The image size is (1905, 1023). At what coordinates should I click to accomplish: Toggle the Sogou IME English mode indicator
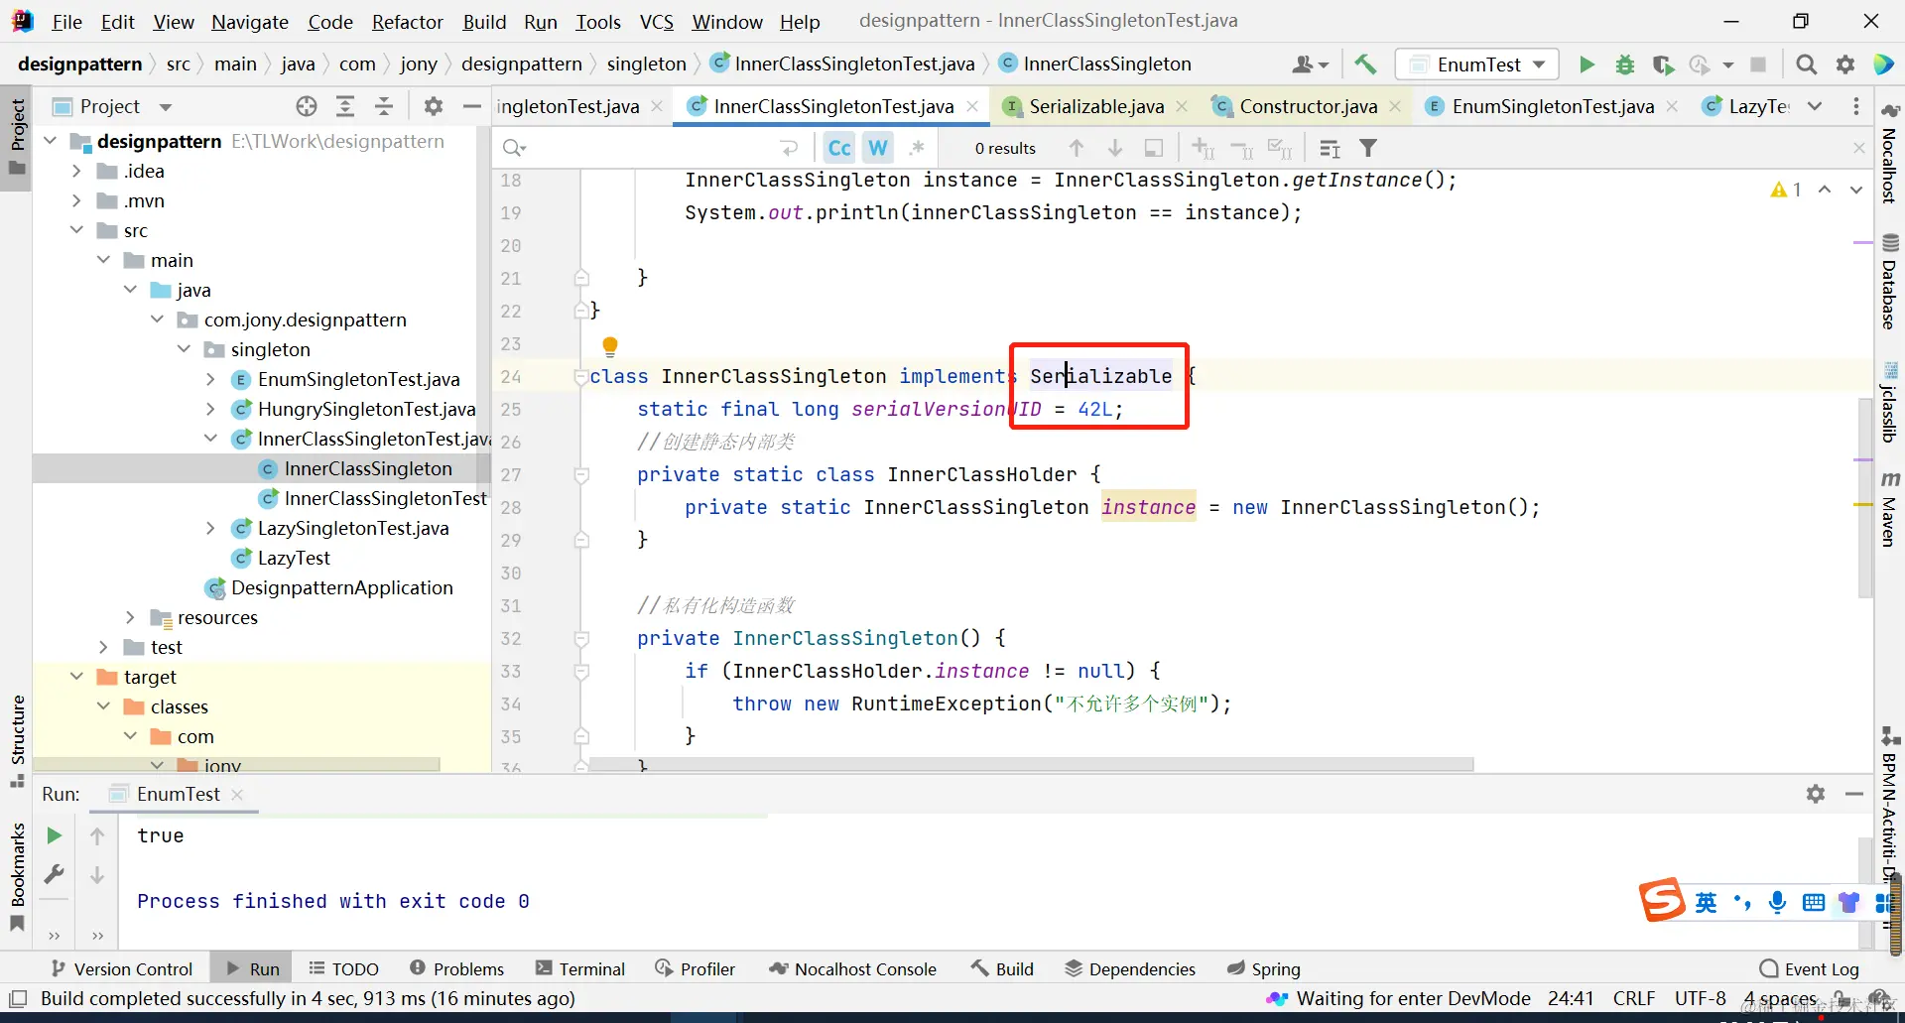point(1707,902)
